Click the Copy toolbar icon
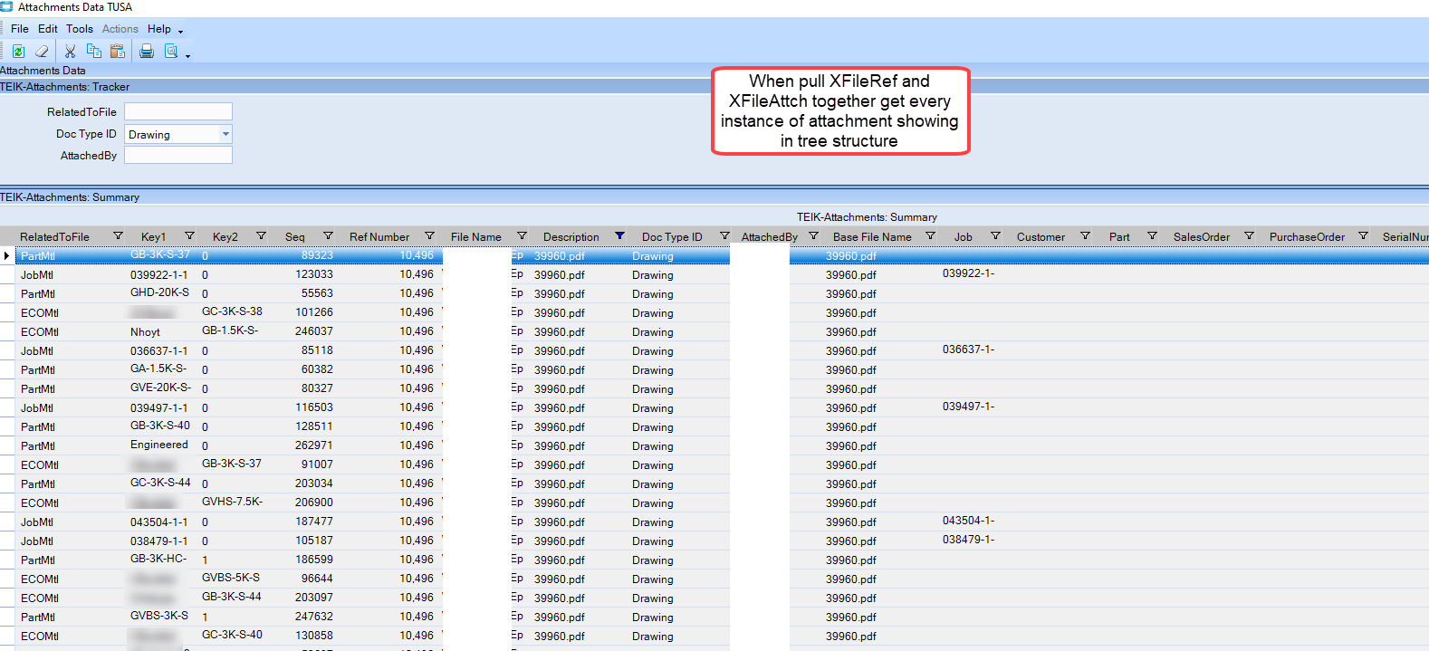The height and width of the screenshot is (651, 1429). [93, 52]
